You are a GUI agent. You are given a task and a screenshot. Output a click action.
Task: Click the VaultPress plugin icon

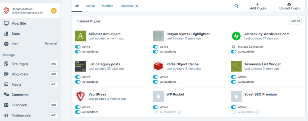coord(80,96)
